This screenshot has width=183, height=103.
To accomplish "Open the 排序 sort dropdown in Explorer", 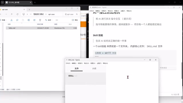I will (x=49, y=20).
